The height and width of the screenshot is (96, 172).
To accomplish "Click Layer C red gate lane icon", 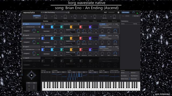I will 81,50.
